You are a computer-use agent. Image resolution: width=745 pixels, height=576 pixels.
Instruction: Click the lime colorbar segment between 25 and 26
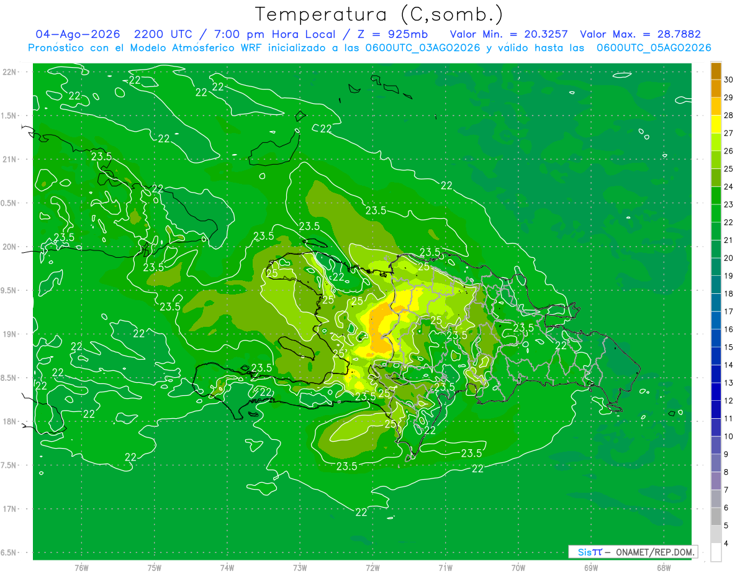[x=716, y=160]
